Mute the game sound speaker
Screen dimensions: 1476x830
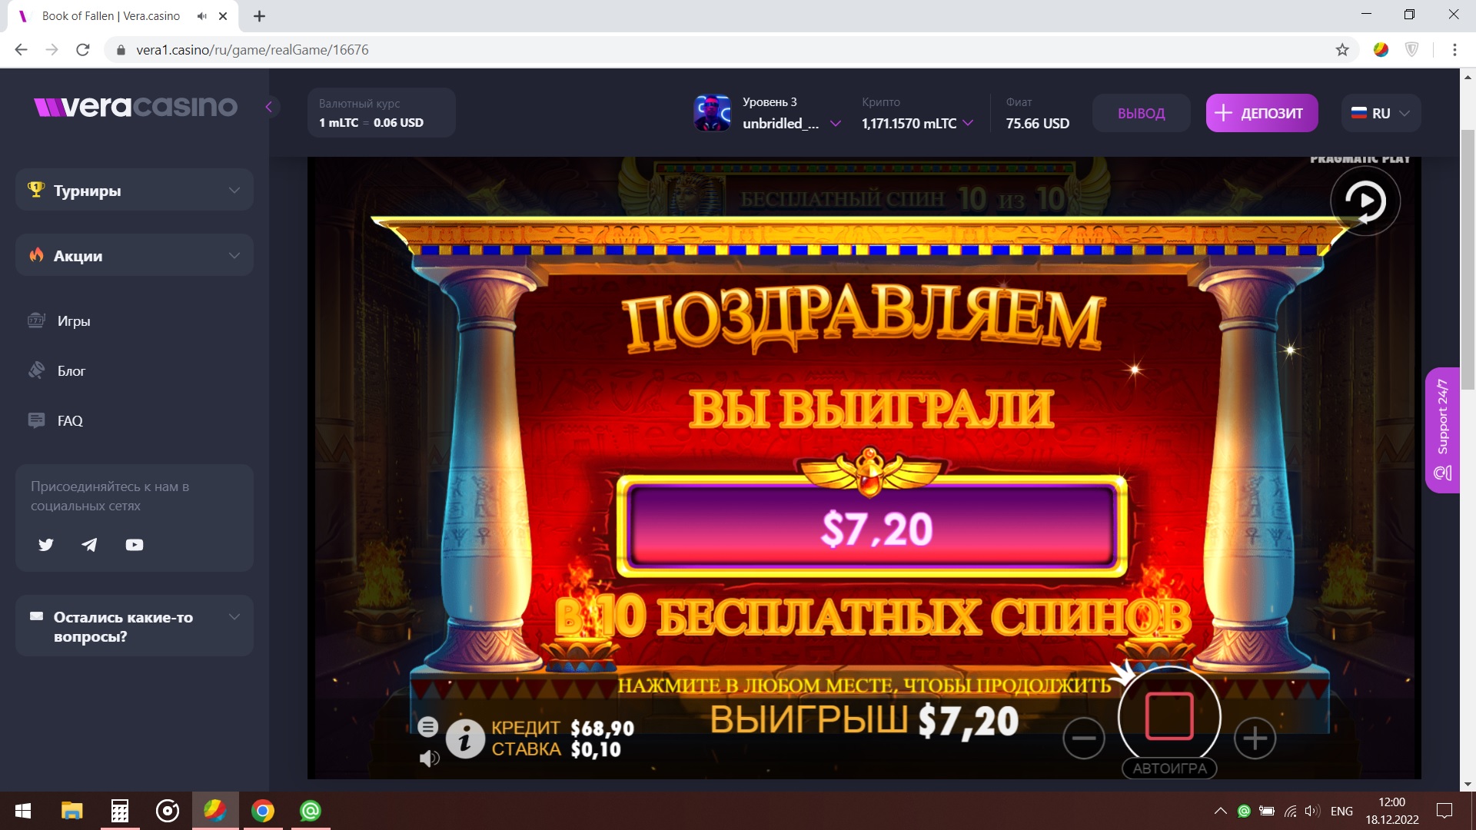[429, 759]
